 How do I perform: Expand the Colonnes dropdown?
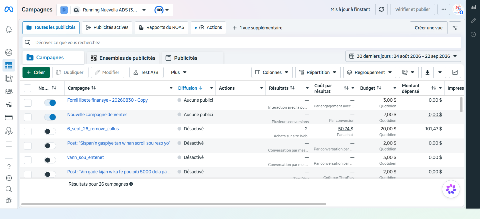pyautogui.click(x=272, y=72)
